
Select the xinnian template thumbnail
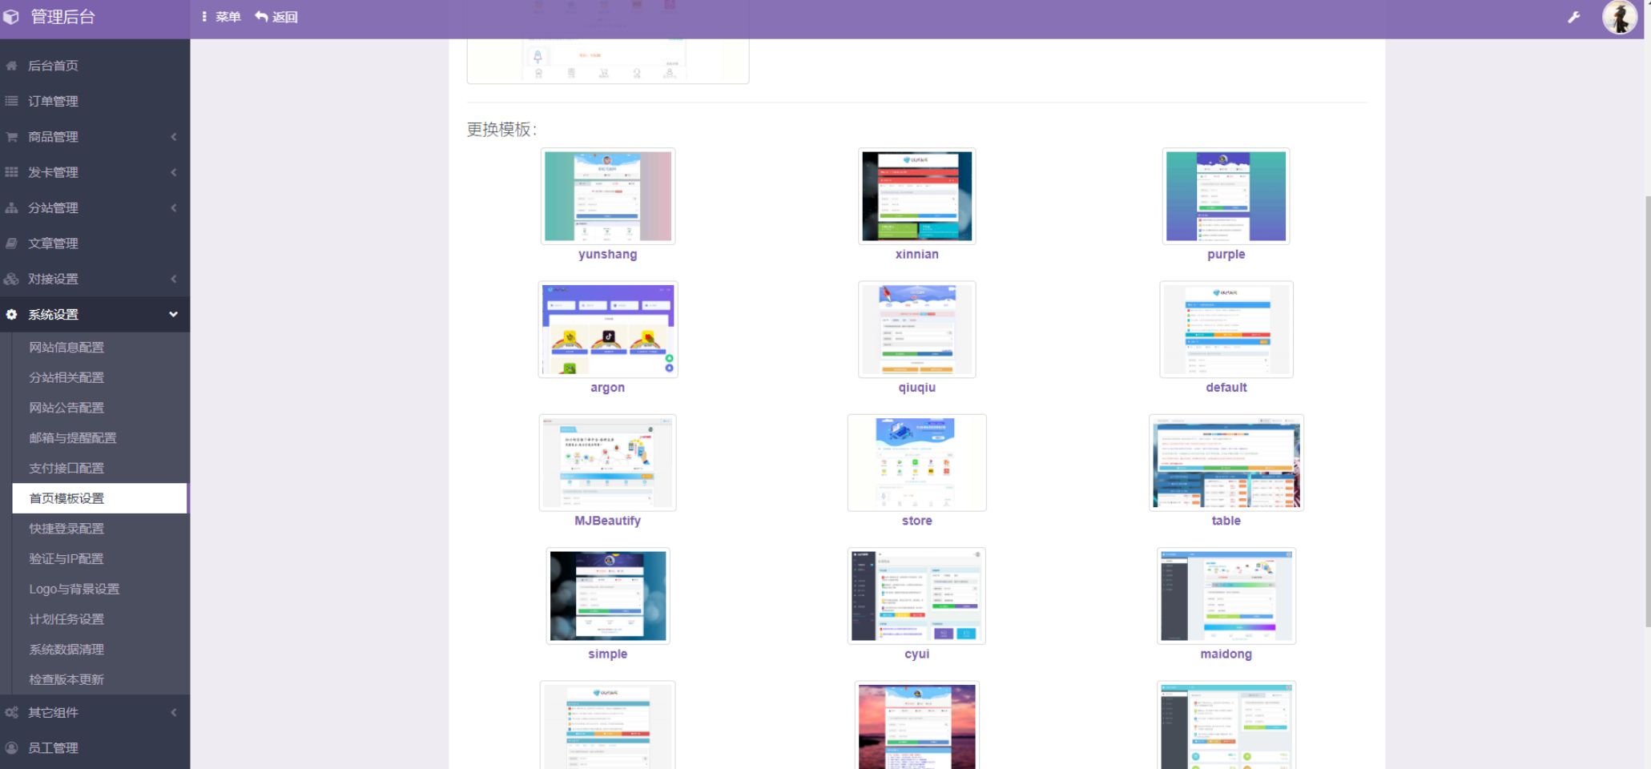tap(916, 195)
